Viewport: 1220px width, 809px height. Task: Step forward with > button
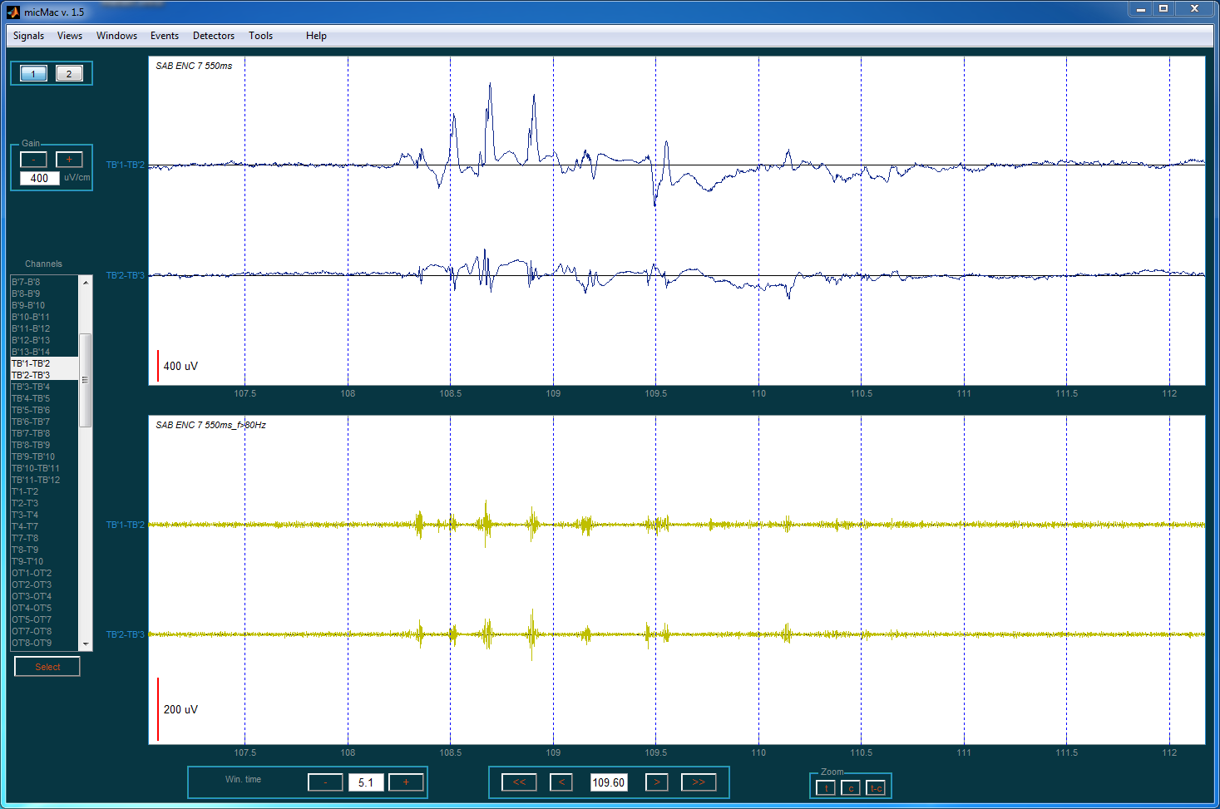(657, 782)
